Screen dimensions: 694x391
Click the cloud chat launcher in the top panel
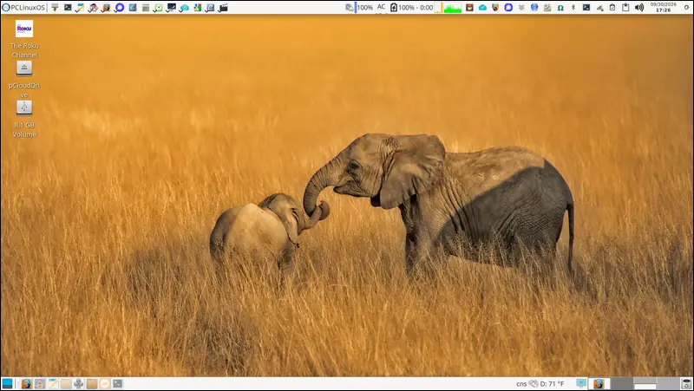(184, 8)
